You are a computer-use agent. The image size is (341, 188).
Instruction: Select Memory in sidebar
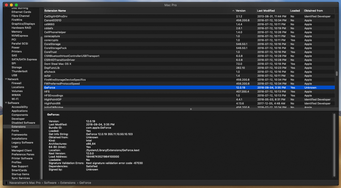pos(17,32)
